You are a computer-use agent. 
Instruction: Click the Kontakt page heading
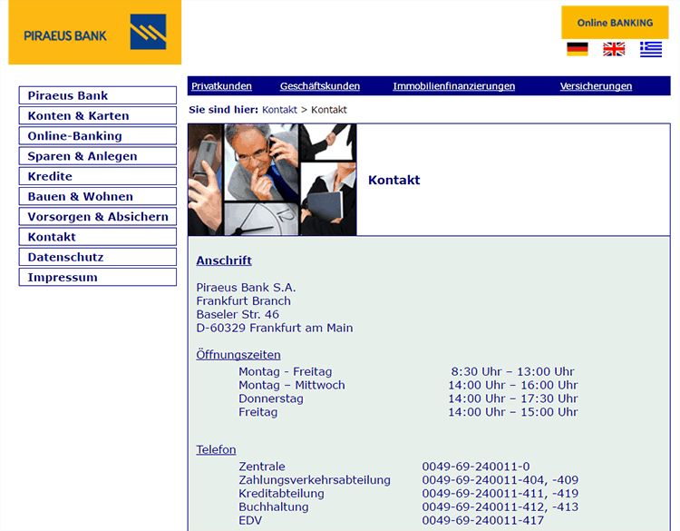tap(393, 180)
